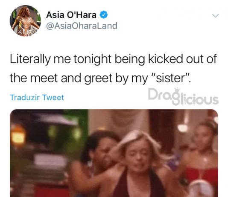Click the blue verified badge
Image resolution: width=228 pixels, height=197 pixels.
pos(104,14)
